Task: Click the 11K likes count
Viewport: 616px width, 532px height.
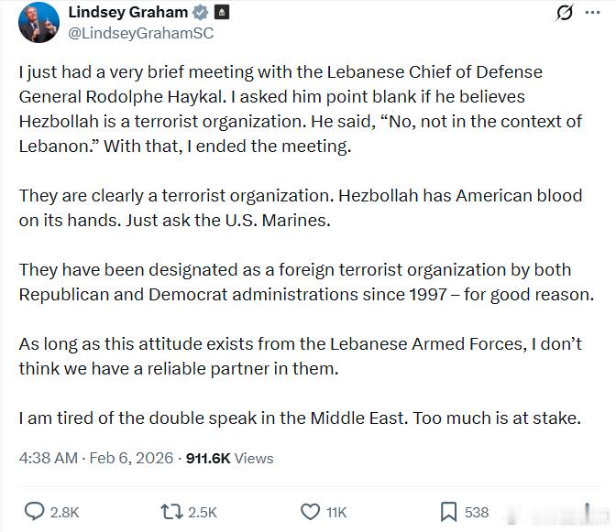Action: [x=337, y=513]
